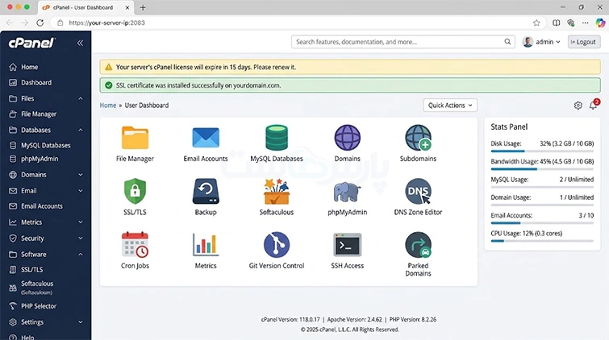The height and width of the screenshot is (340, 609).
Task: Follow the Home breadcrumb link
Action: [x=107, y=106]
